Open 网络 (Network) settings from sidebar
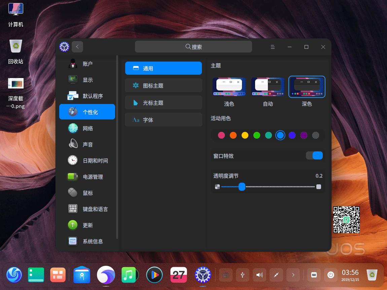 tap(87, 128)
